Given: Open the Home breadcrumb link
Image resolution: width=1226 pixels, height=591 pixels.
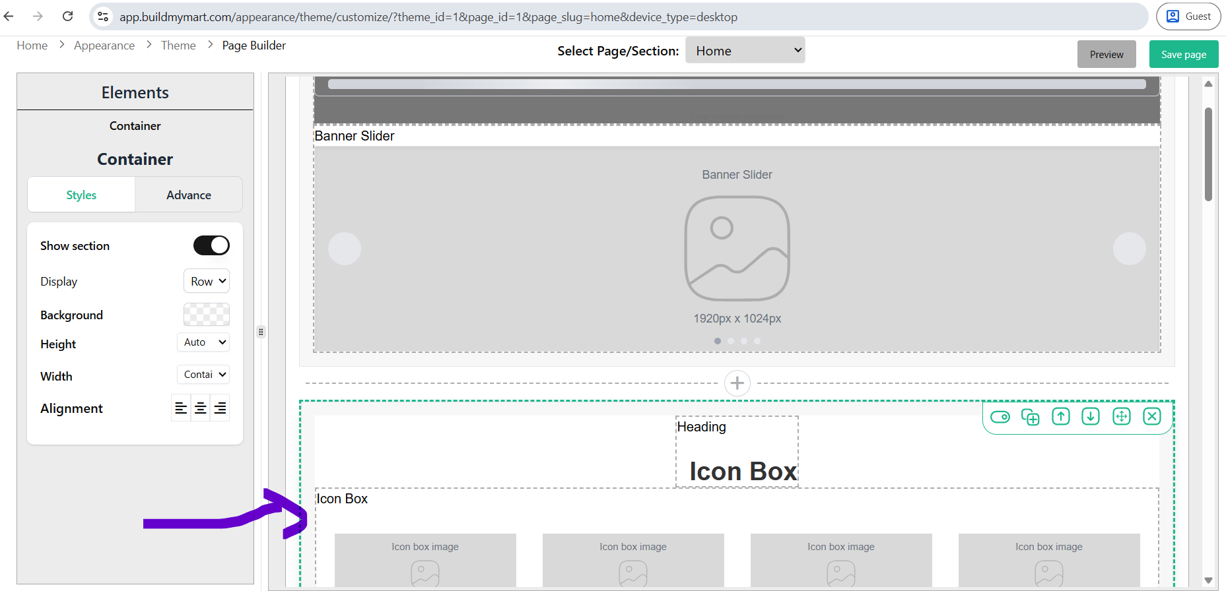Looking at the screenshot, I should pyautogui.click(x=32, y=46).
